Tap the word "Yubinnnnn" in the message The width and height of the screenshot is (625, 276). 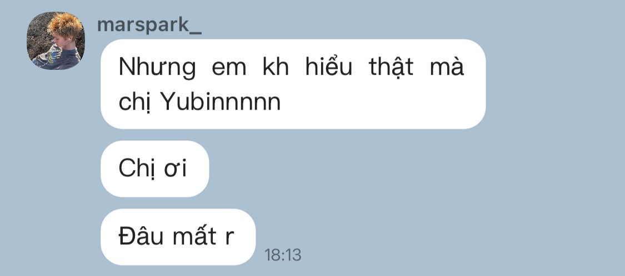pos(220,102)
